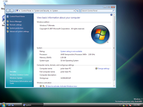Open Control Panel Home link
This screenshot has width=143, height=107.
click(17, 17)
